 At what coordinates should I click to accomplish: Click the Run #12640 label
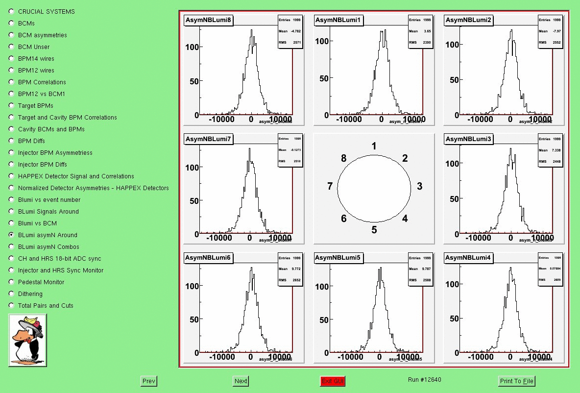[424, 379]
